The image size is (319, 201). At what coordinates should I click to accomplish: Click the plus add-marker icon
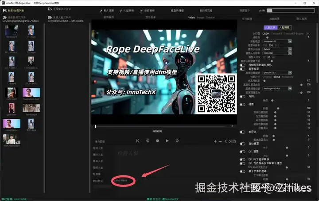[215, 141]
